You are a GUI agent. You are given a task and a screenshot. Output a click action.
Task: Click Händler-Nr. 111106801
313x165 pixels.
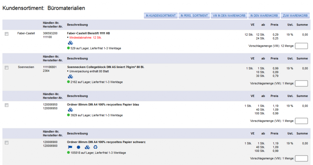click(50, 67)
